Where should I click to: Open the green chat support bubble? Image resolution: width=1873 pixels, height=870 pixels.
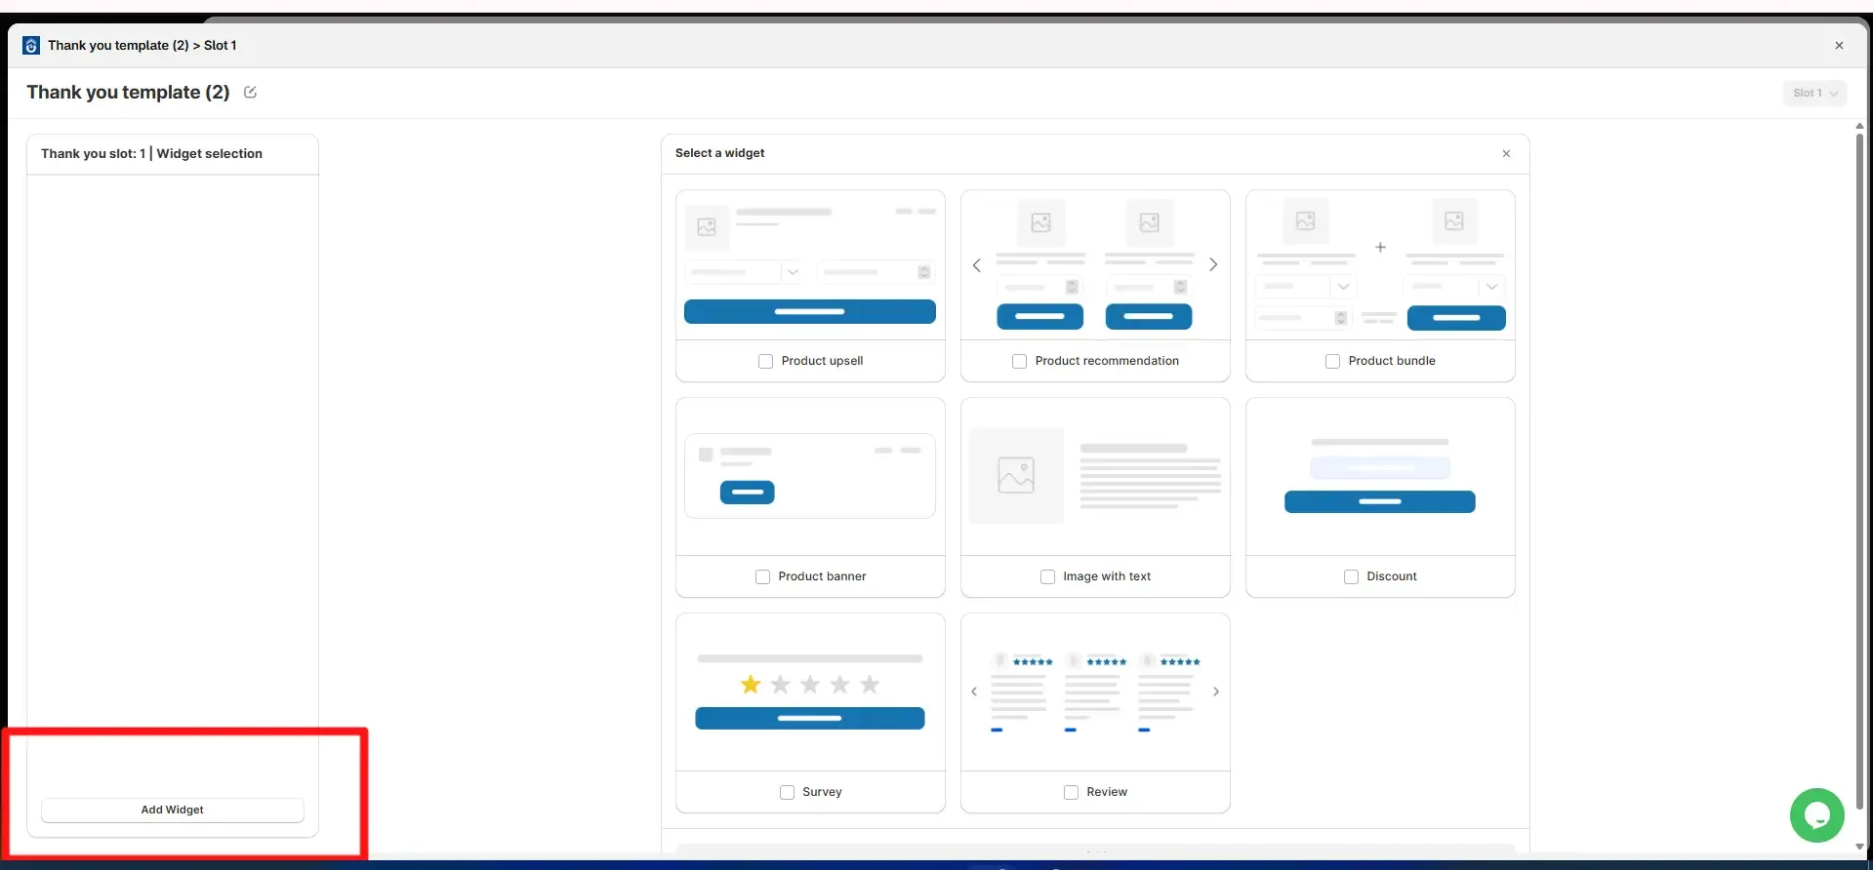(x=1816, y=814)
